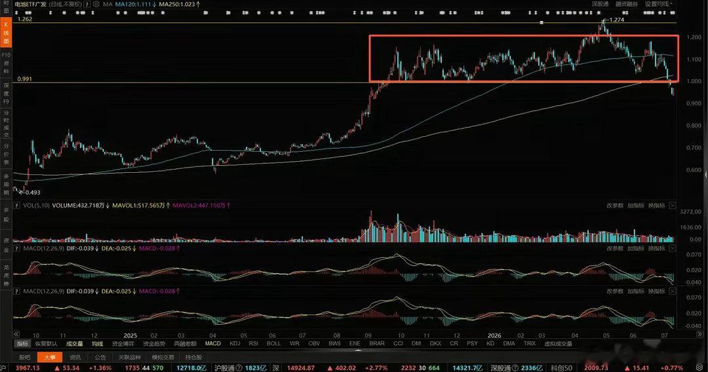The height and width of the screenshot is (372, 708).
Task: Select the DMA indicator tab
Action: [509, 344]
